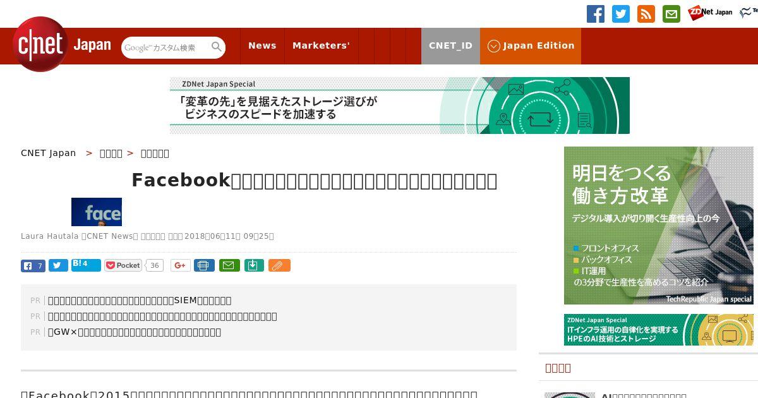Share article on Google+

point(180,265)
